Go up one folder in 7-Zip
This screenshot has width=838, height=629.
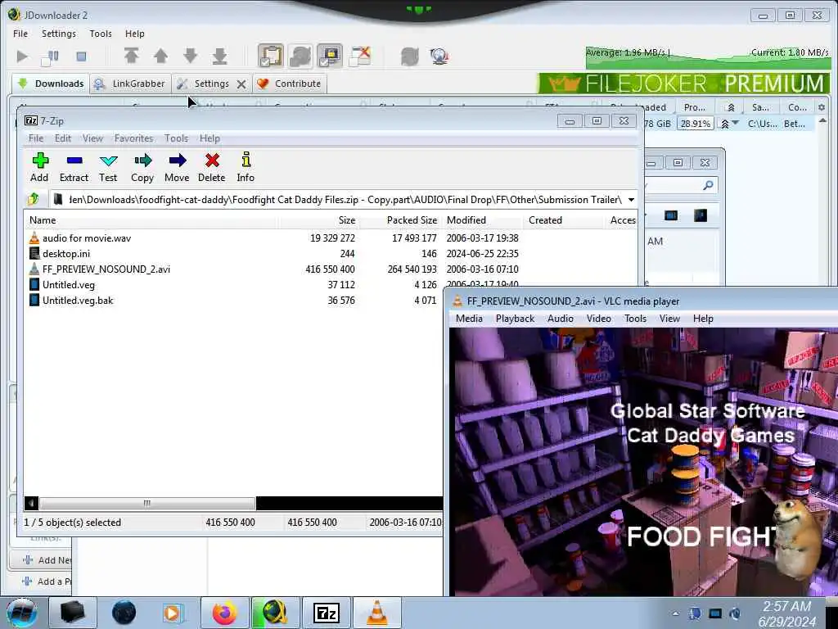coord(33,200)
